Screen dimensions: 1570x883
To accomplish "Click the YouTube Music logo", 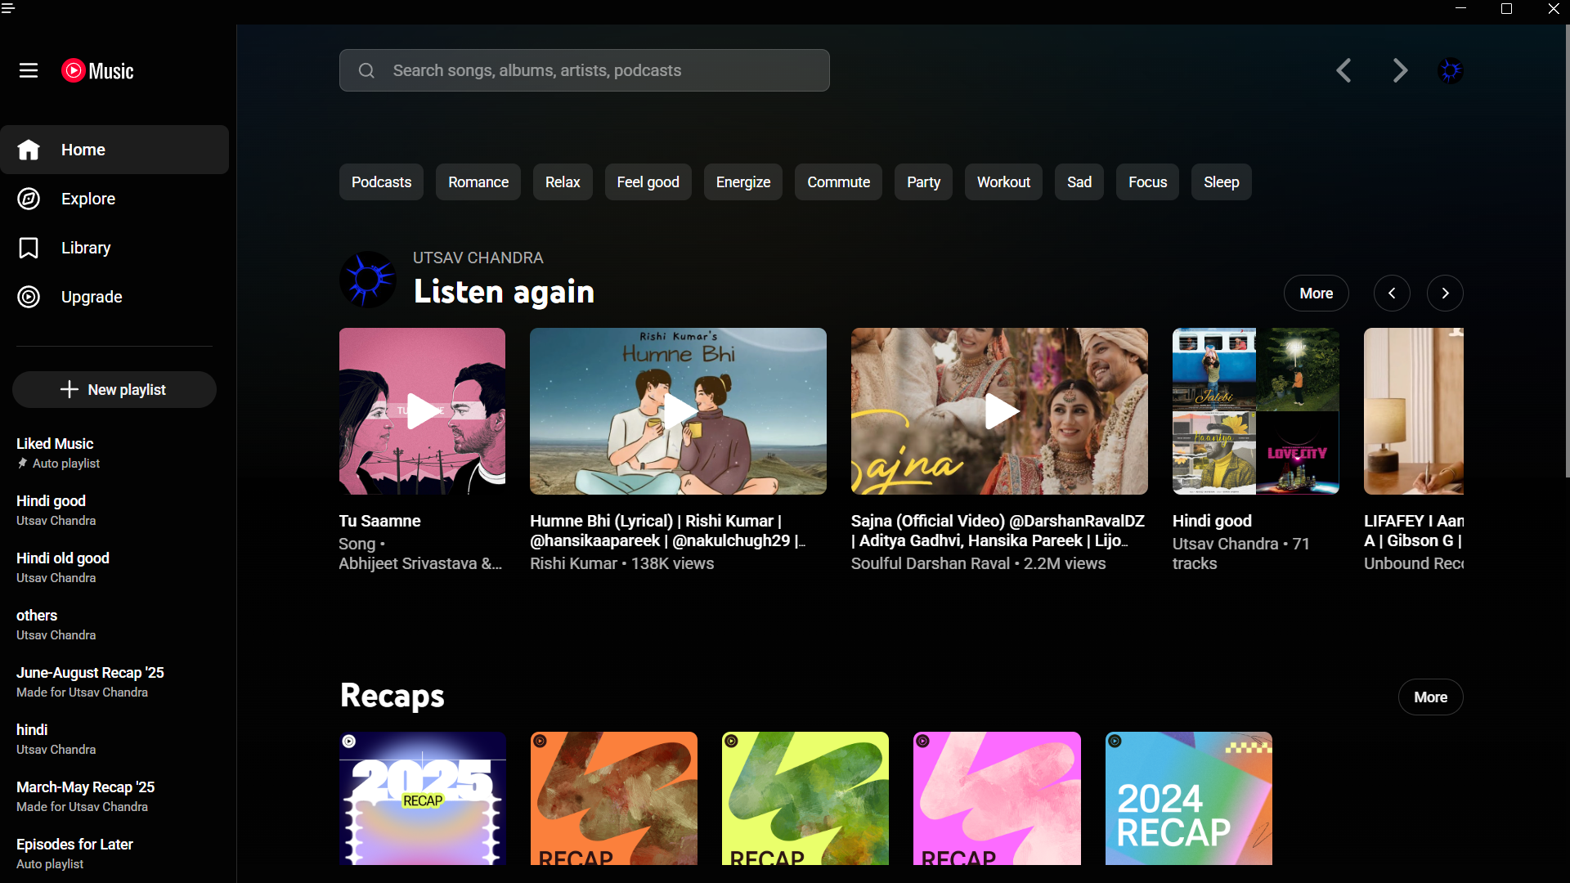I will pos(98,71).
